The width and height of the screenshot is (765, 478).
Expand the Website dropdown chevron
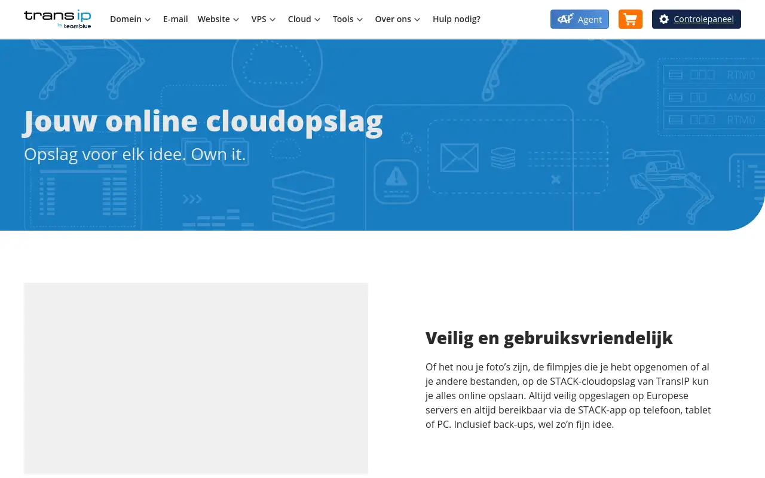click(236, 20)
